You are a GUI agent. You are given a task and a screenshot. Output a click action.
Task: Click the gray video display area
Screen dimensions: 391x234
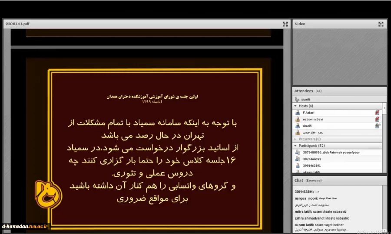click(x=339, y=57)
